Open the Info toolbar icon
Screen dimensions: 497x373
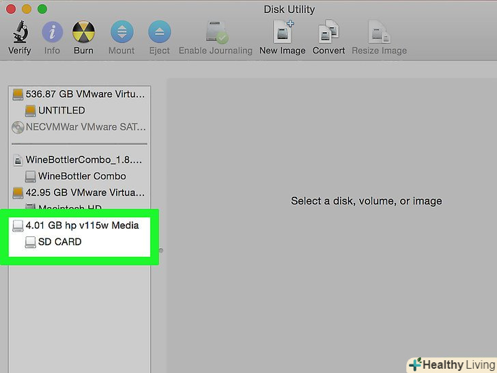point(53,32)
